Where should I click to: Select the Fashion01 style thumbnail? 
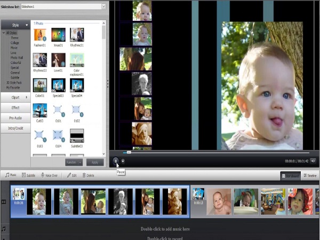(x=40, y=35)
